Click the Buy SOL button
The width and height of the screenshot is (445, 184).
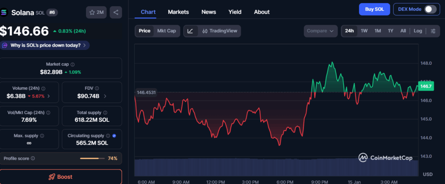point(374,9)
